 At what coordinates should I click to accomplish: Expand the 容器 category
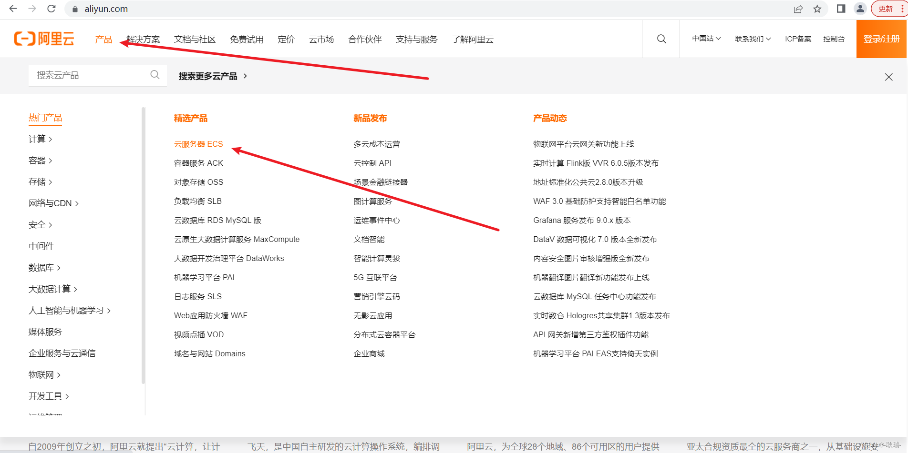(x=41, y=161)
